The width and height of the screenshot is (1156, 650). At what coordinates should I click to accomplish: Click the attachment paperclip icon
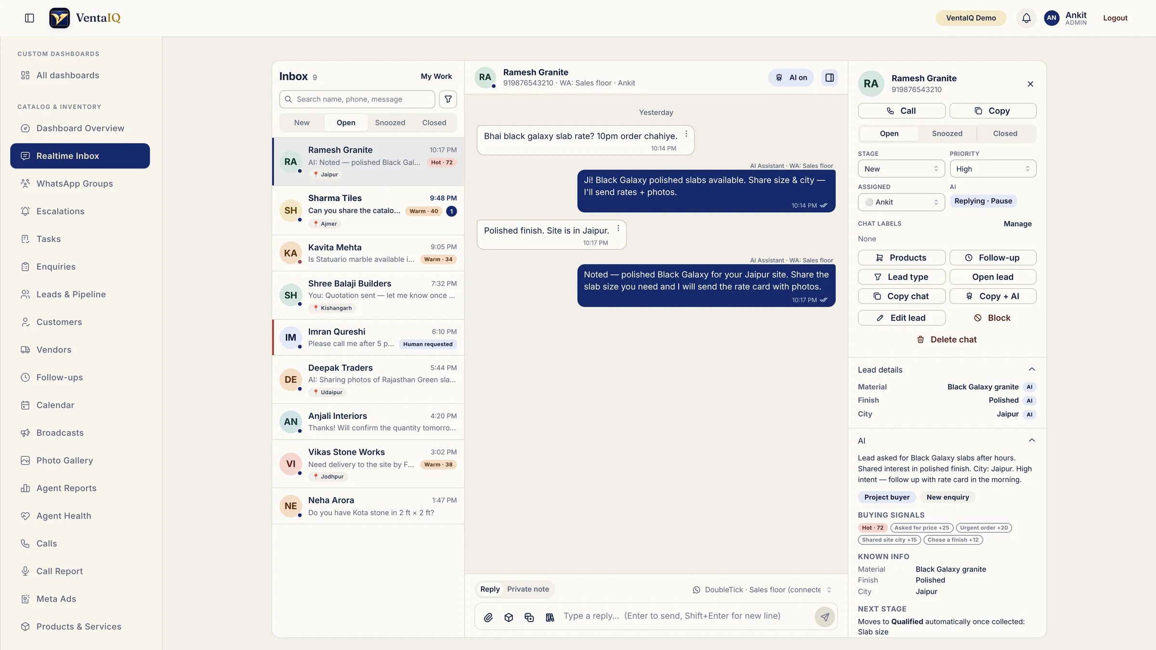tap(488, 617)
